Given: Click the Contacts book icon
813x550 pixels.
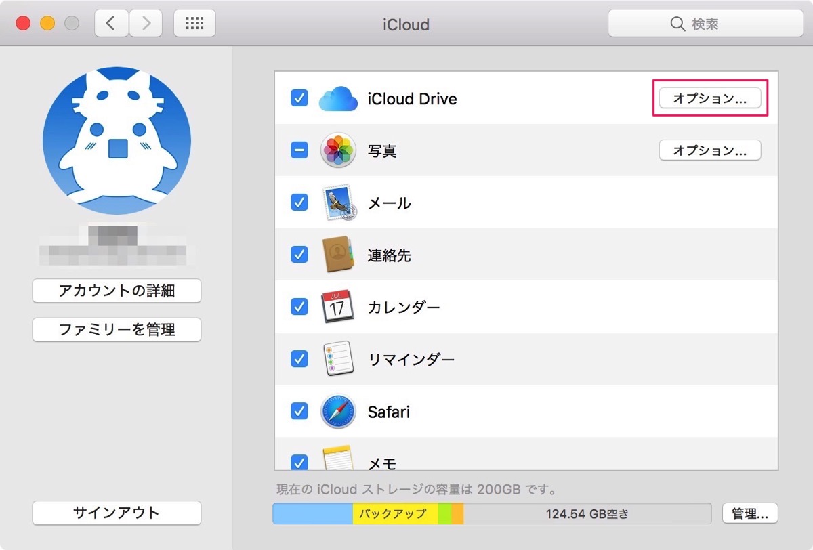Looking at the screenshot, I should pos(338,255).
